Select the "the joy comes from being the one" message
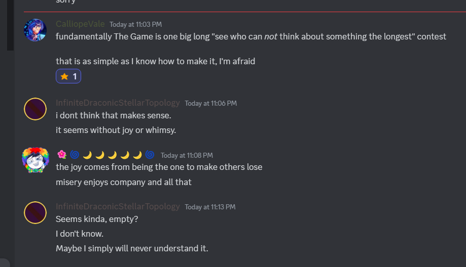 (159, 167)
